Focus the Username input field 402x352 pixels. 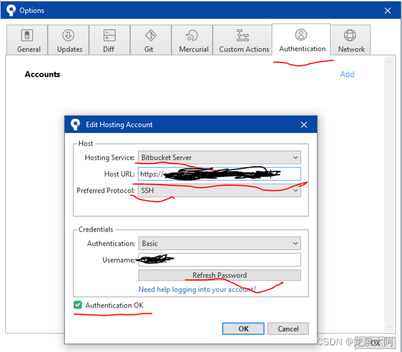pyautogui.click(x=220, y=260)
